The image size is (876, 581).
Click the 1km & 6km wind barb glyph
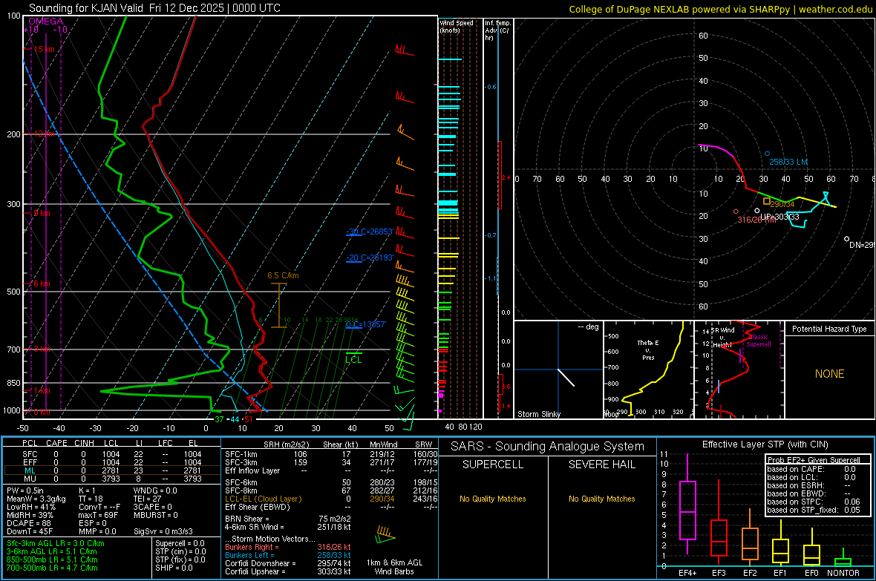(385, 535)
